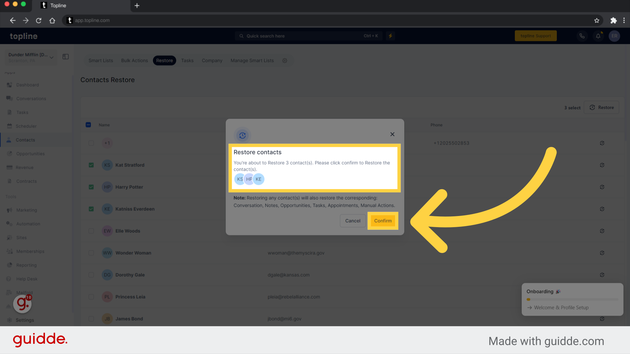Open the guidde floating widget badge
The image size is (630, 354).
tap(22, 304)
